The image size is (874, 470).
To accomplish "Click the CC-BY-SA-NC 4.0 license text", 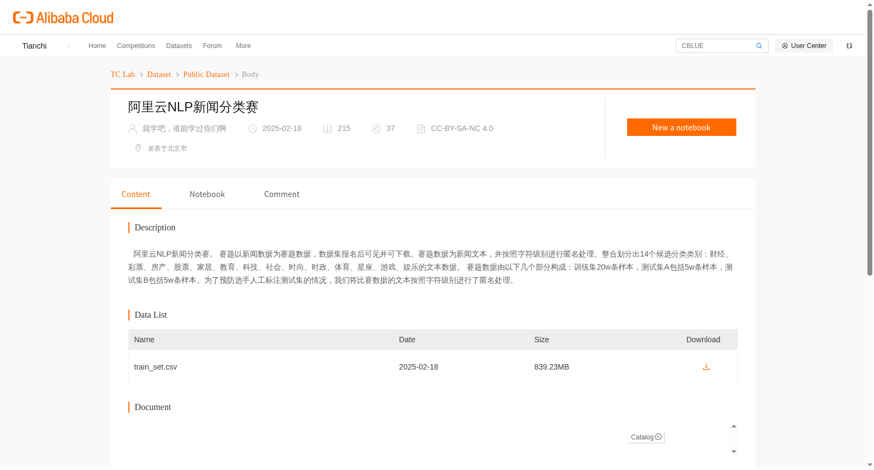I will point(462,129).
